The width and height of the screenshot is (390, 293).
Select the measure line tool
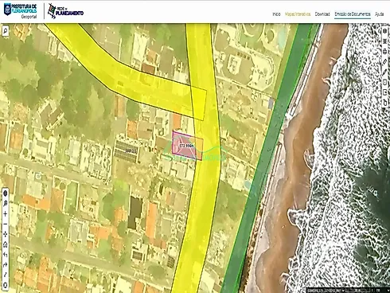[x=5, y=275]
